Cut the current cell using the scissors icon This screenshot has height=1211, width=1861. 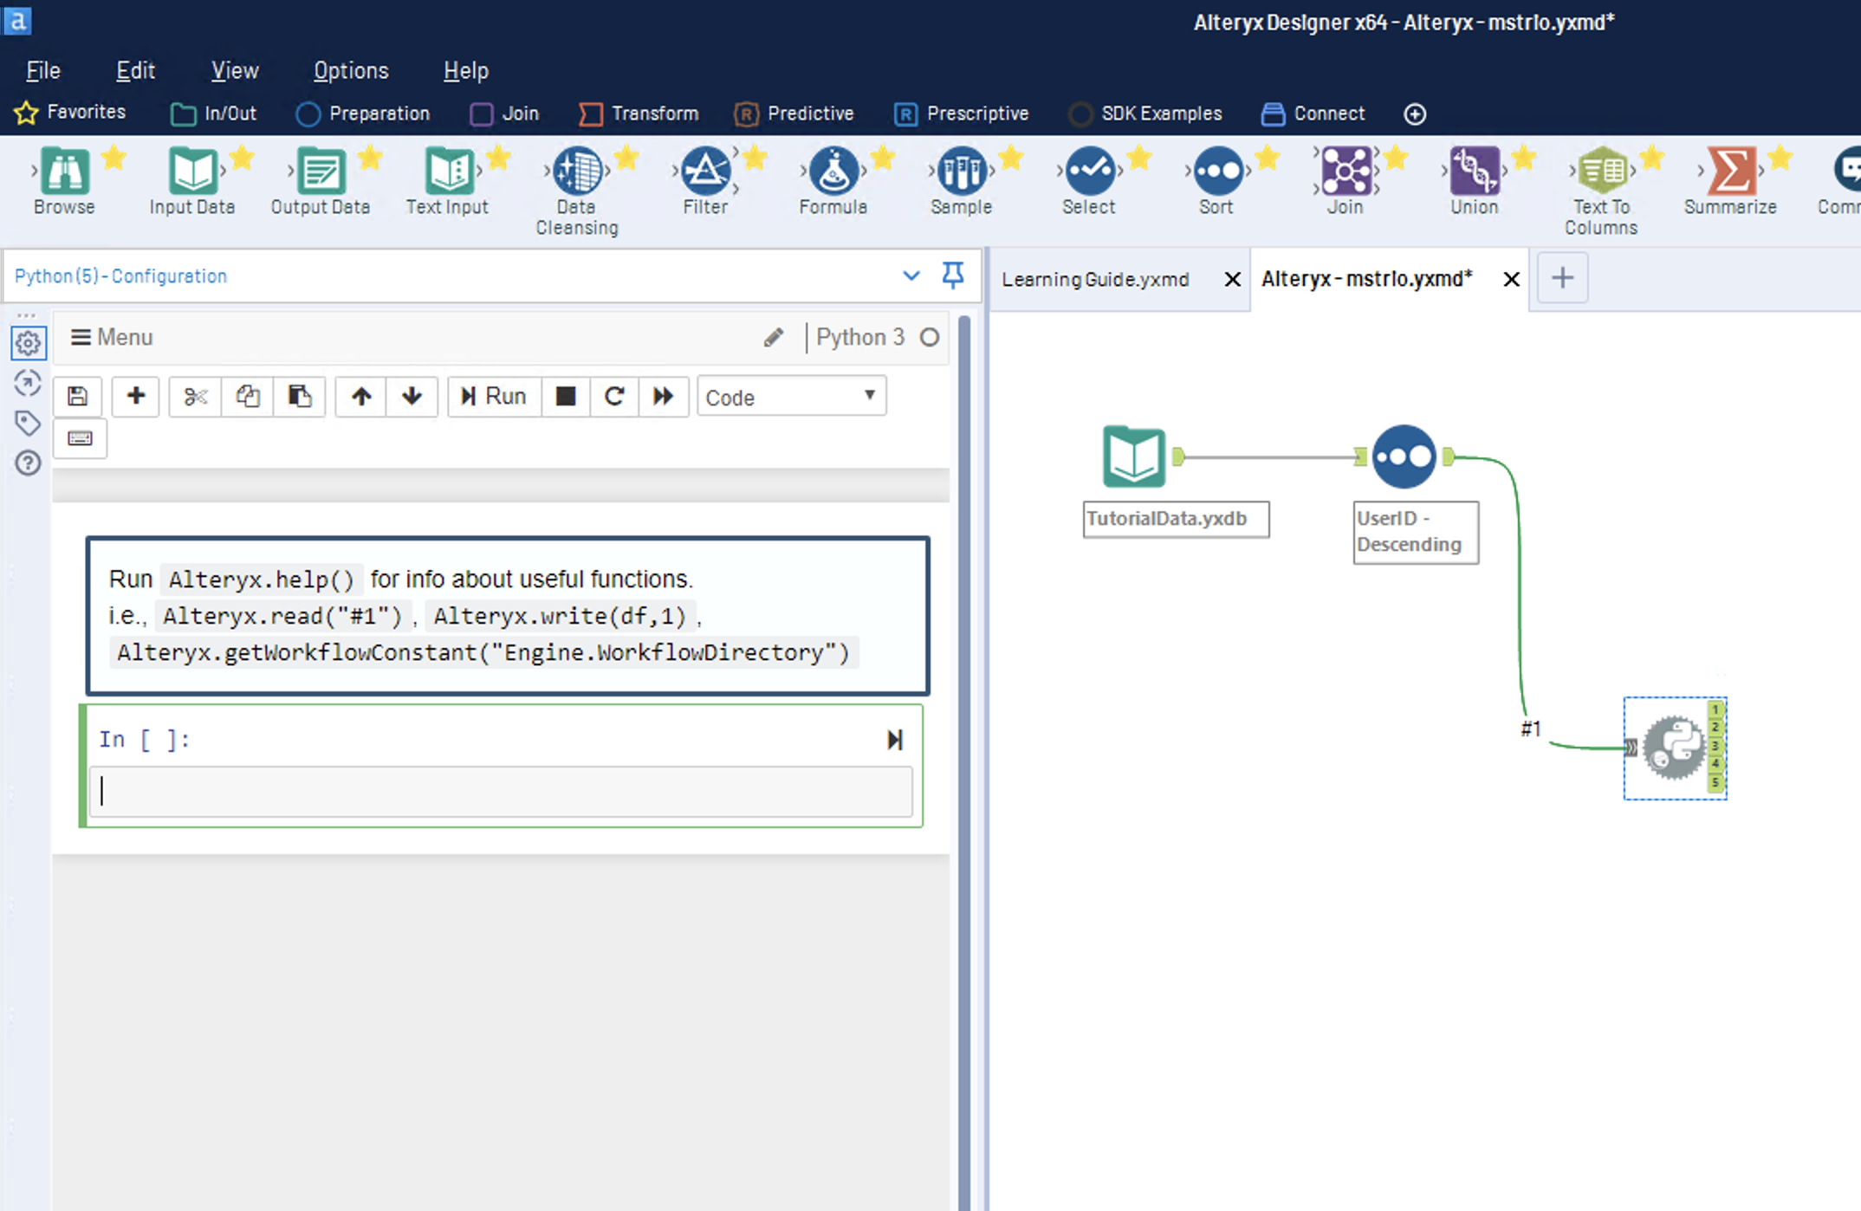(x=194, y=396)
